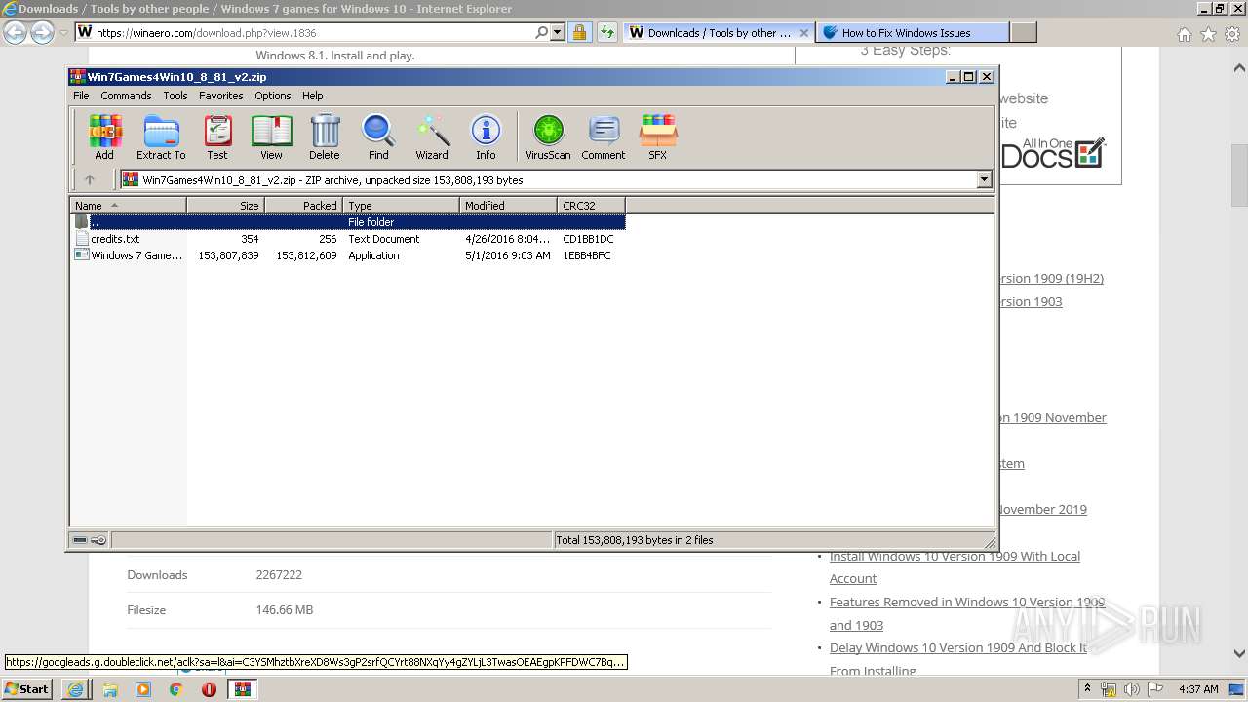Open Windows Explorer folder taskbar icon

(x=110, y=689)
